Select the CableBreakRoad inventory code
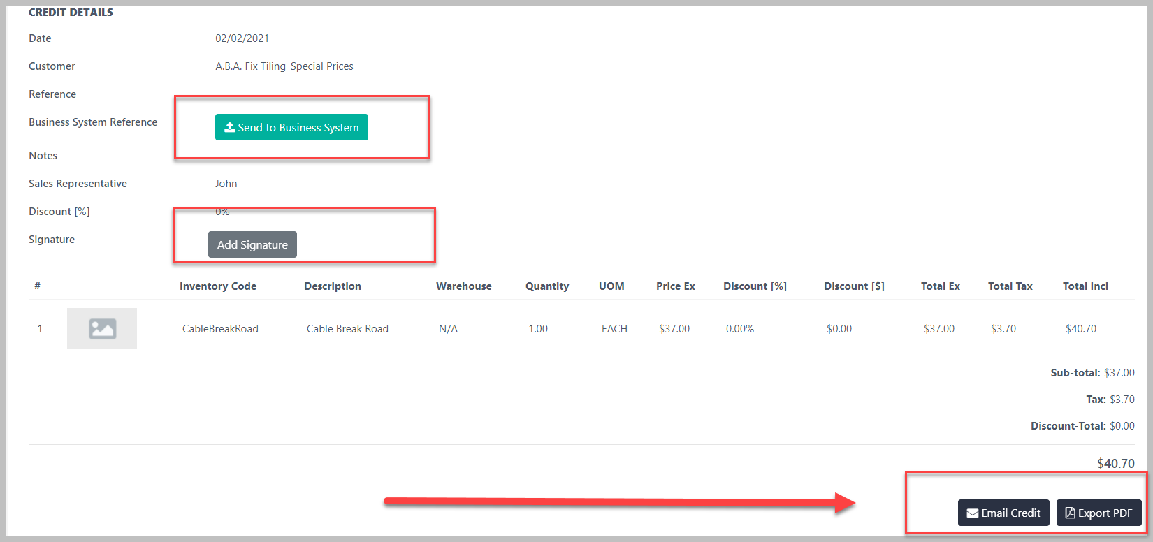The width and height of the screenshot is (1153, 542). tap(220, 329)
